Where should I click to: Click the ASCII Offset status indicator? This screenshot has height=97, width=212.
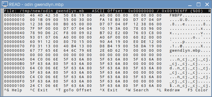click(x=147, y=11)
